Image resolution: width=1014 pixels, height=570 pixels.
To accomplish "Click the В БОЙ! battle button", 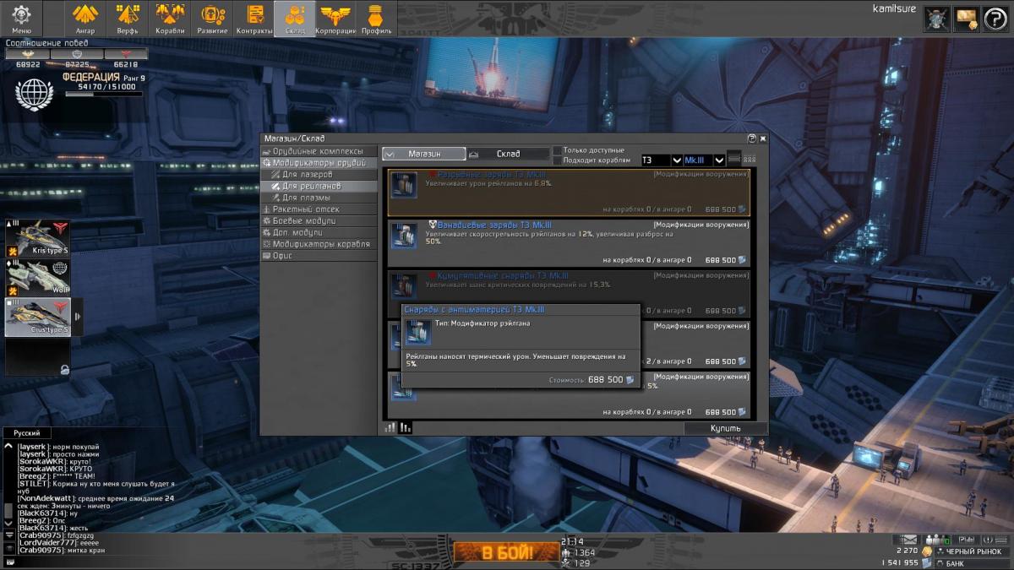I will [507, 553].
